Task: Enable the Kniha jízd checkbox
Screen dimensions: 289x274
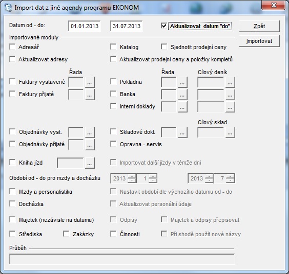Action: pyautogui.click(x=12, y=163)
